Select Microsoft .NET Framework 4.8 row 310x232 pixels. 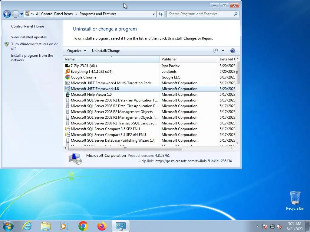point(150,89)
